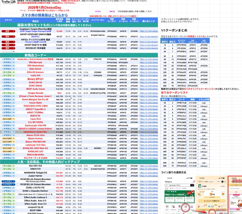Open category chip for Angelears Yongse BlackSea row
242x214 pixels.
point(8,31)
